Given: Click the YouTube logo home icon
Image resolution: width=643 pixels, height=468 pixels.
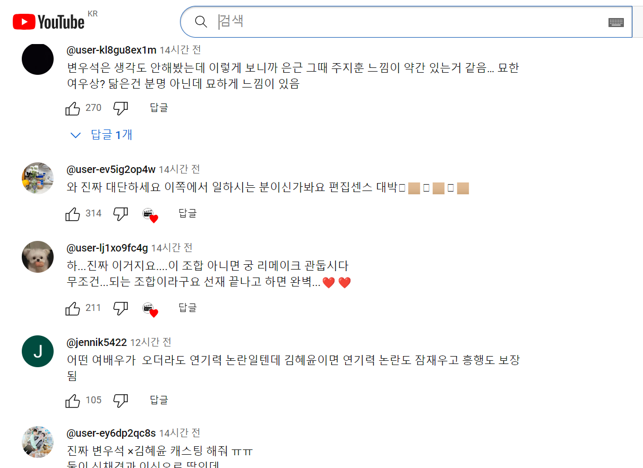Looking at the screenshot, I should click(49, 22).
